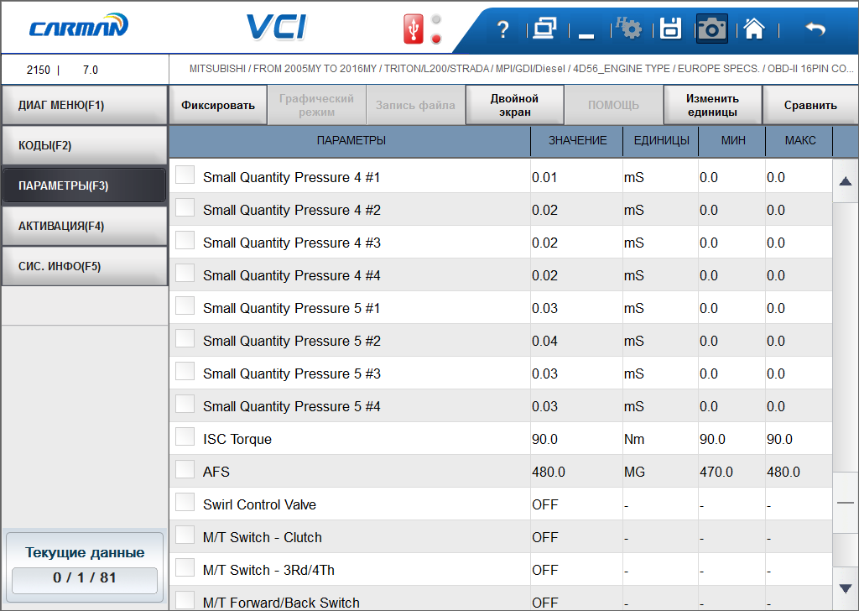
Task: Click scroll down arrow in parameter list
Action: point(846,588)
